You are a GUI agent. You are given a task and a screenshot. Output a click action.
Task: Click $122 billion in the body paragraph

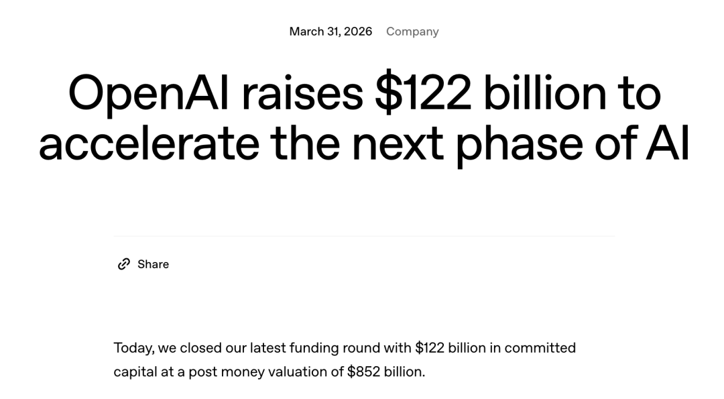[x=450, y=348]
